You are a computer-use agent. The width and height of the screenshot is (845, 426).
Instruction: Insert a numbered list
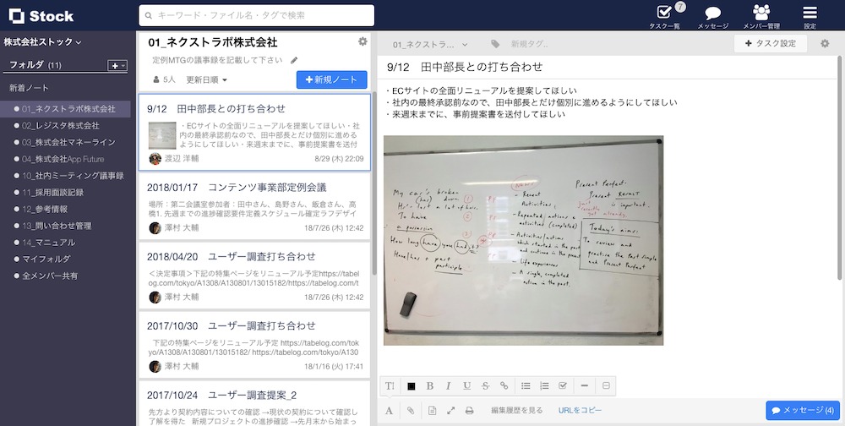[544, 385]
